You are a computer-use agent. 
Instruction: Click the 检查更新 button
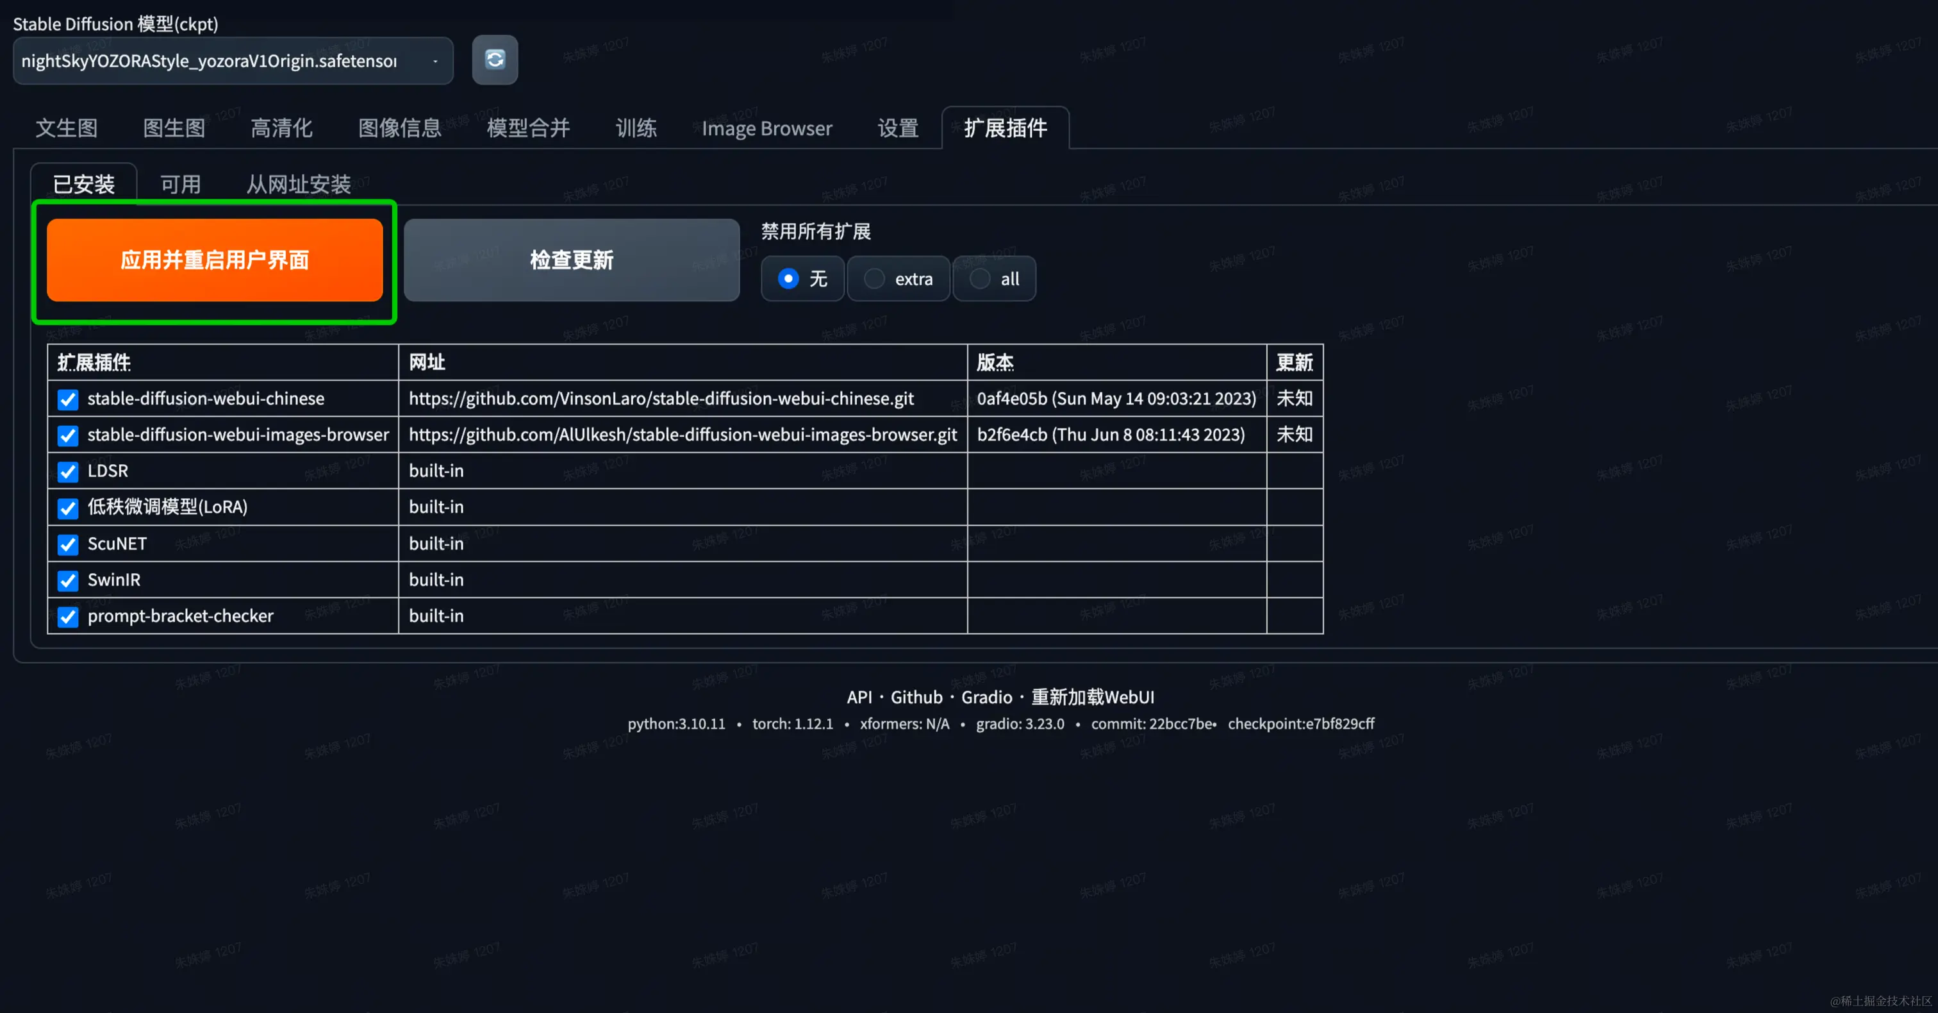pos(572,260)
